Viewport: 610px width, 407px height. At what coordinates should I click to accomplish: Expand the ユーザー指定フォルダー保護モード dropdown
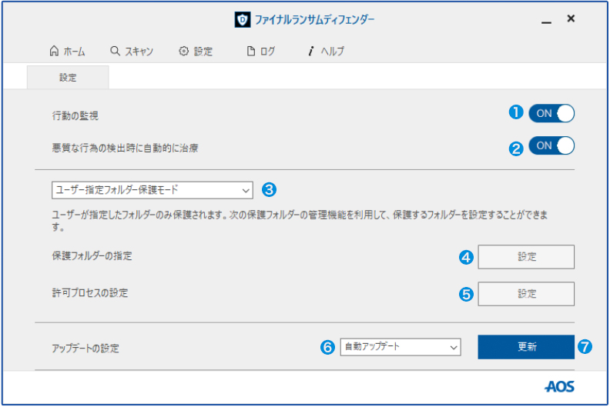tap(152, 190)
